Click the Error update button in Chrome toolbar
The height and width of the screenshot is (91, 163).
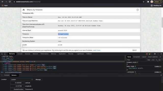(158, 2)
